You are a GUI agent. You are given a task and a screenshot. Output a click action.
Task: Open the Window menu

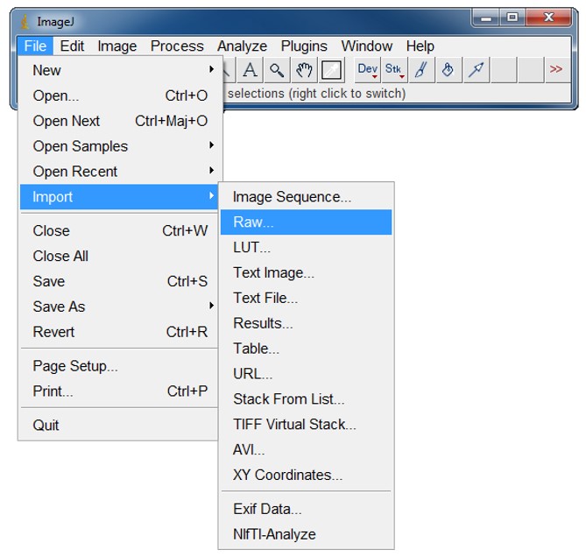click(367, 46)
